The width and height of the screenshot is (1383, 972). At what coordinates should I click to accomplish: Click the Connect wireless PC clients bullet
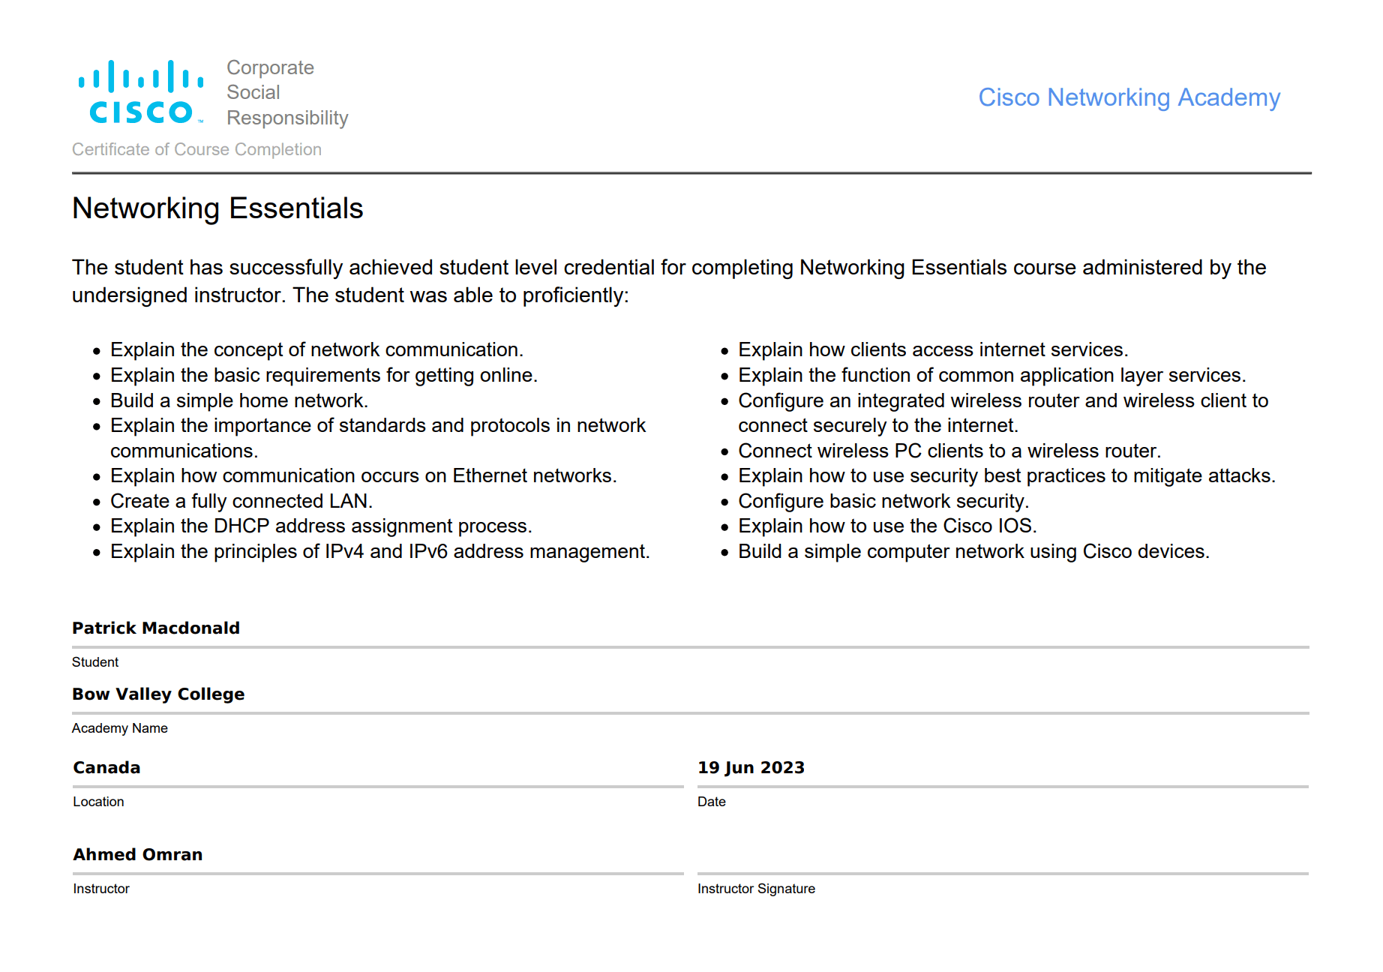coord(949,451)
